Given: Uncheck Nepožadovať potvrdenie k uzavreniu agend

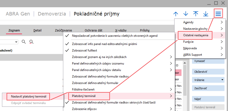Looking at the screenshot, I should coord(114,36).
